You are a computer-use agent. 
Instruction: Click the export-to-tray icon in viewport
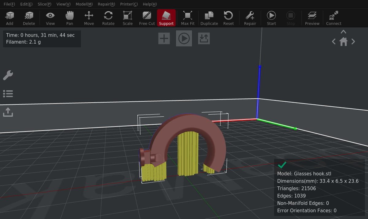click(204, 38)
